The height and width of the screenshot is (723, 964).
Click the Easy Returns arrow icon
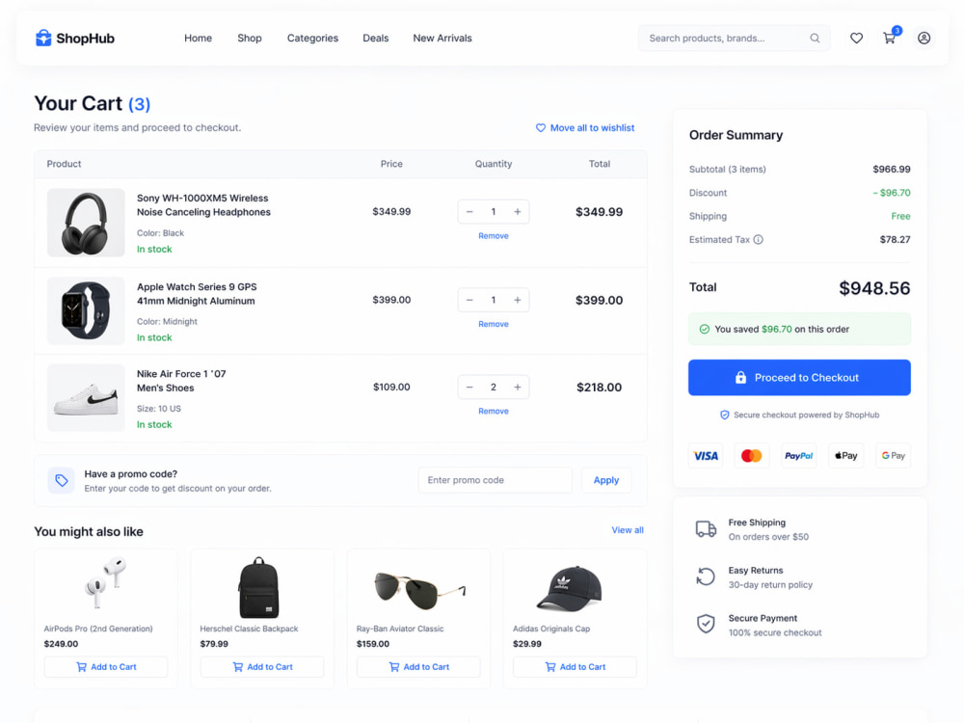706,576
